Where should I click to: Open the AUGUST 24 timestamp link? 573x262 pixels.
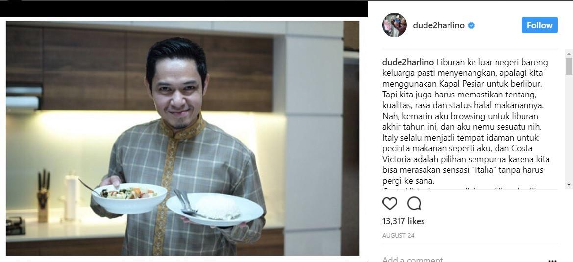click(x=398, y=236)
